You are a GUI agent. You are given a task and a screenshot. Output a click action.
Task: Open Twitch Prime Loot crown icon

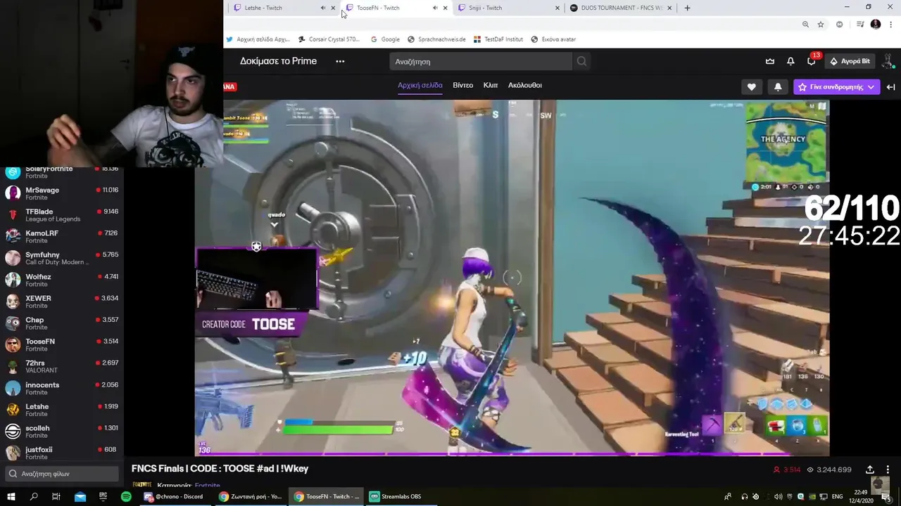[x=770, y=61]
